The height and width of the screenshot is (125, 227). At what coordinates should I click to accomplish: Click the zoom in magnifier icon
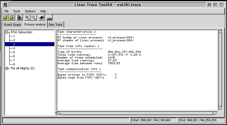pyautogui.click(x=27, y=18)
